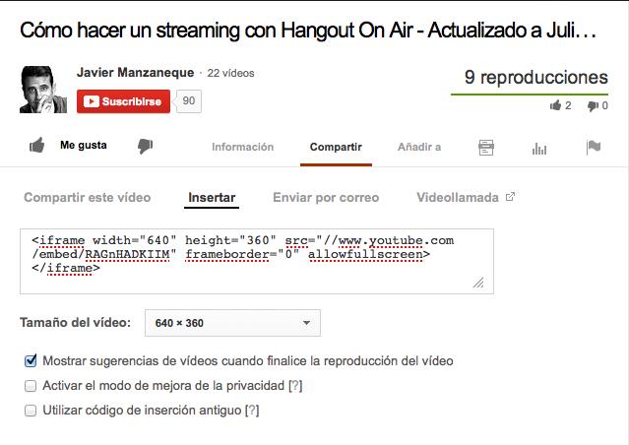Select Compartir este vídeo sub-tab
The height and width of the screenshot is (445, 629).
[x=87, y=198]
